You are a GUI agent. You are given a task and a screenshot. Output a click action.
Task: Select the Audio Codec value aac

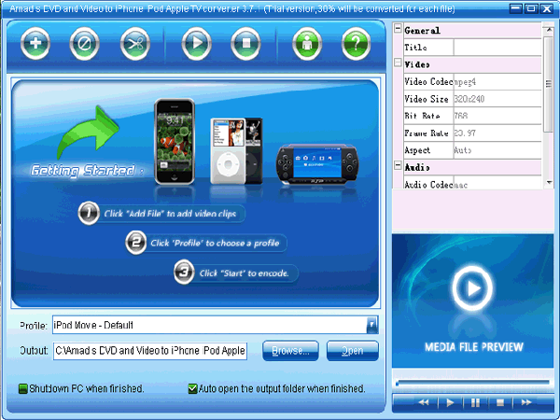497,183
